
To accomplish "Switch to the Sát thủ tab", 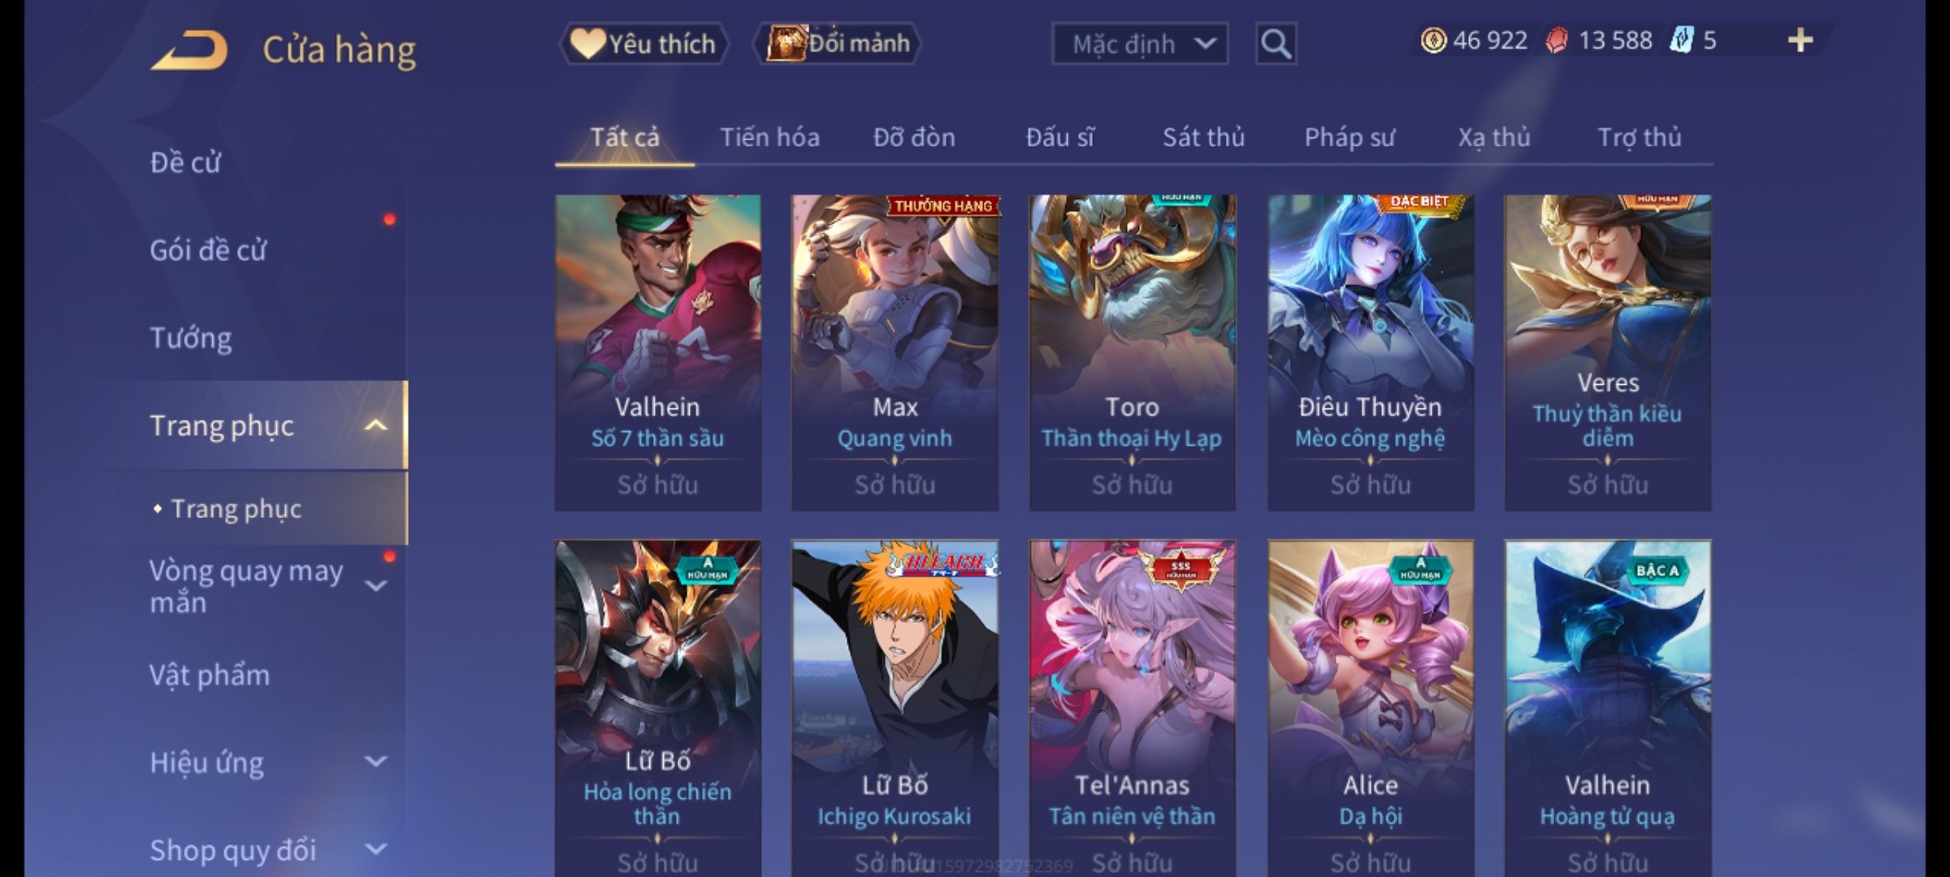I will [x=1203, y=137].
